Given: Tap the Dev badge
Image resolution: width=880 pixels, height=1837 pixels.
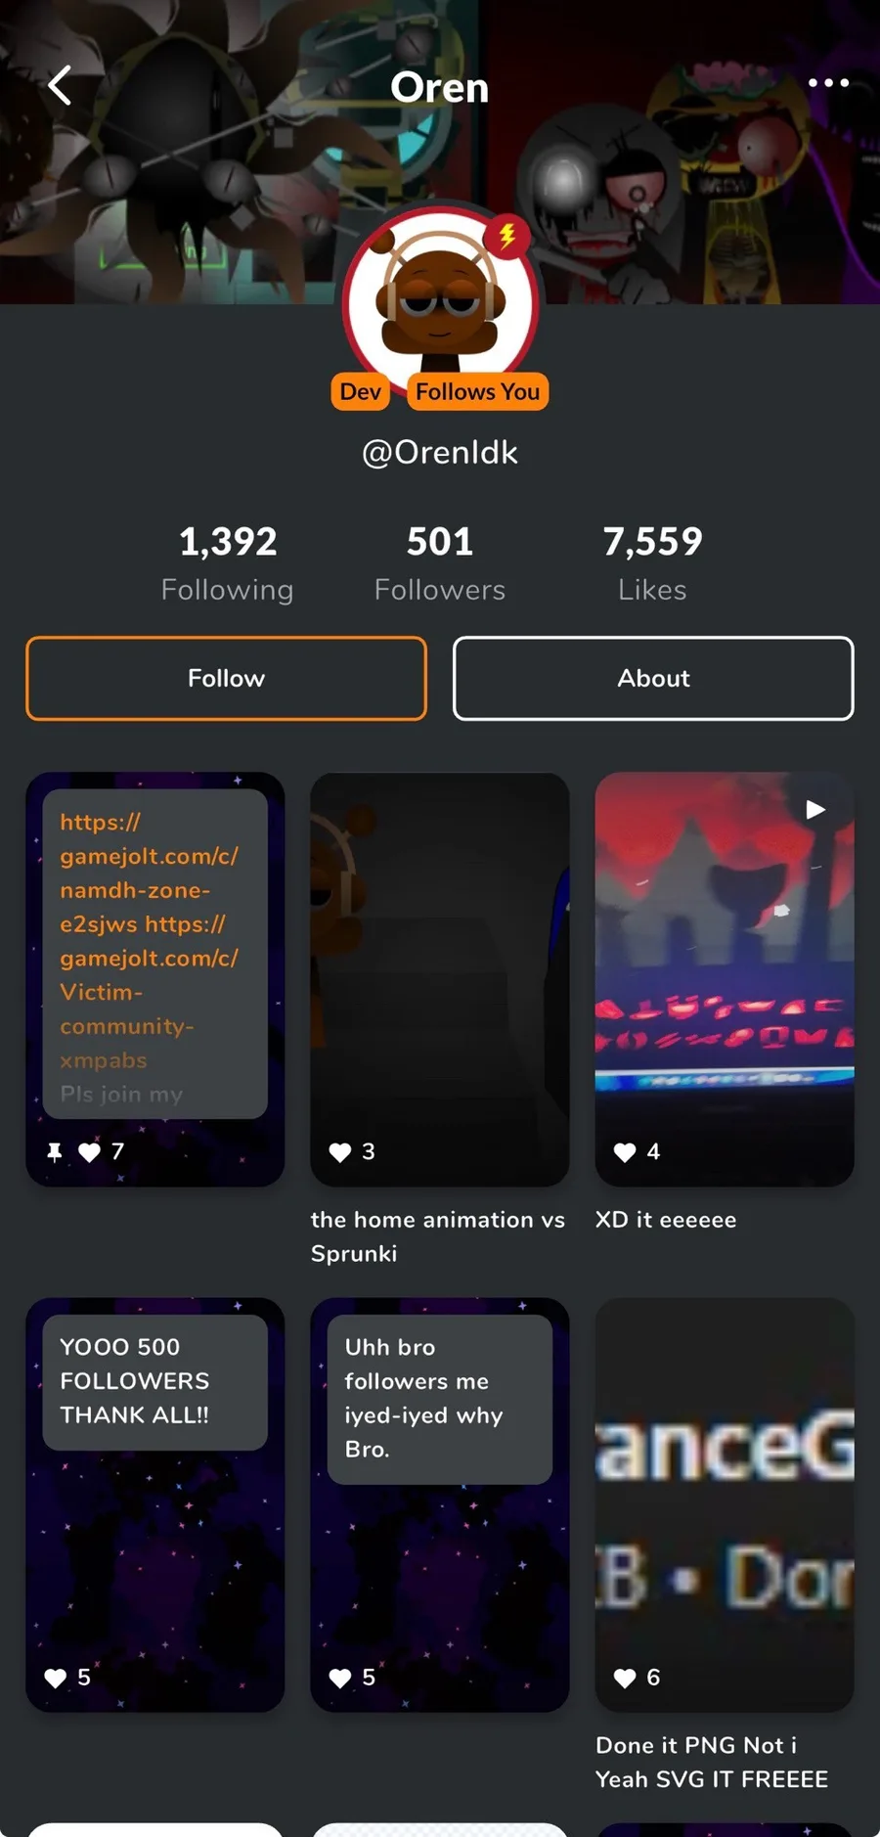Looking at the screenshot, I should [x=360, y=391].
